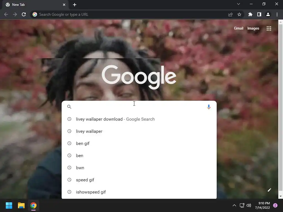This screenshot has width=283, height=212.
Task: Select suggestion livey wallaper download
Action: tap(139, 119)
